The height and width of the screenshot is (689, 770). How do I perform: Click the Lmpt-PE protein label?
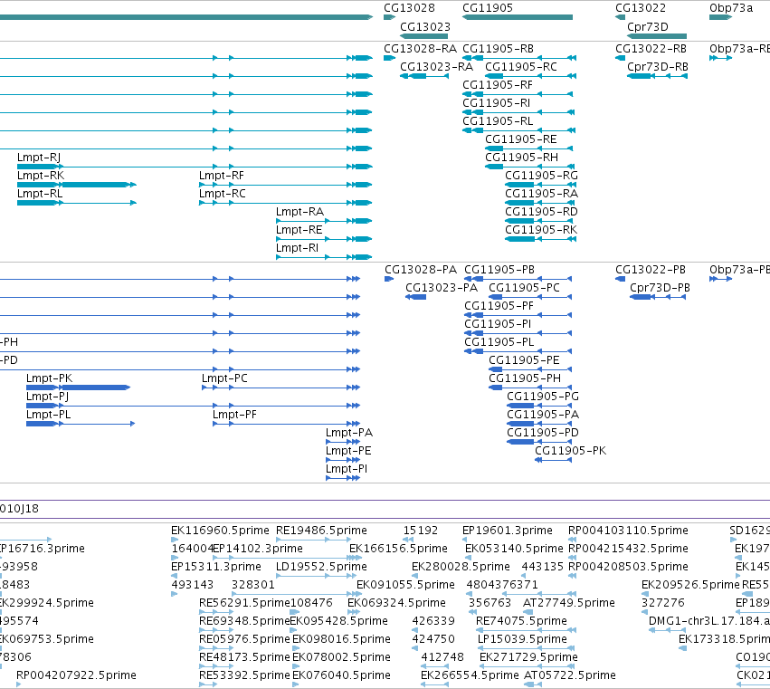point(348,451)
